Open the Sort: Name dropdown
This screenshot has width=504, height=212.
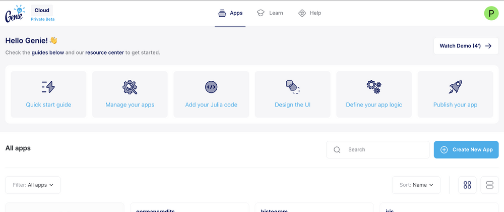click(x=416, y=185)
